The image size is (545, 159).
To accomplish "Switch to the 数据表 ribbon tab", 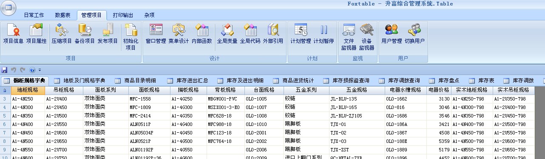I will [62, 15].
